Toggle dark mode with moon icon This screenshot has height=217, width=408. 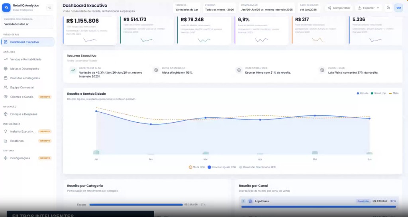pyautogui.click(x=388, y=8)
